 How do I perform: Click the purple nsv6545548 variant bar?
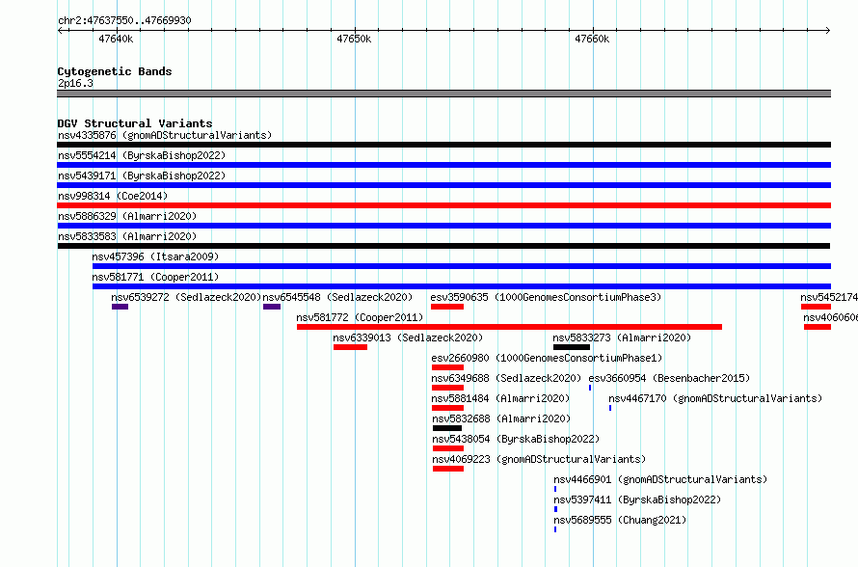(x=272, y=307)
